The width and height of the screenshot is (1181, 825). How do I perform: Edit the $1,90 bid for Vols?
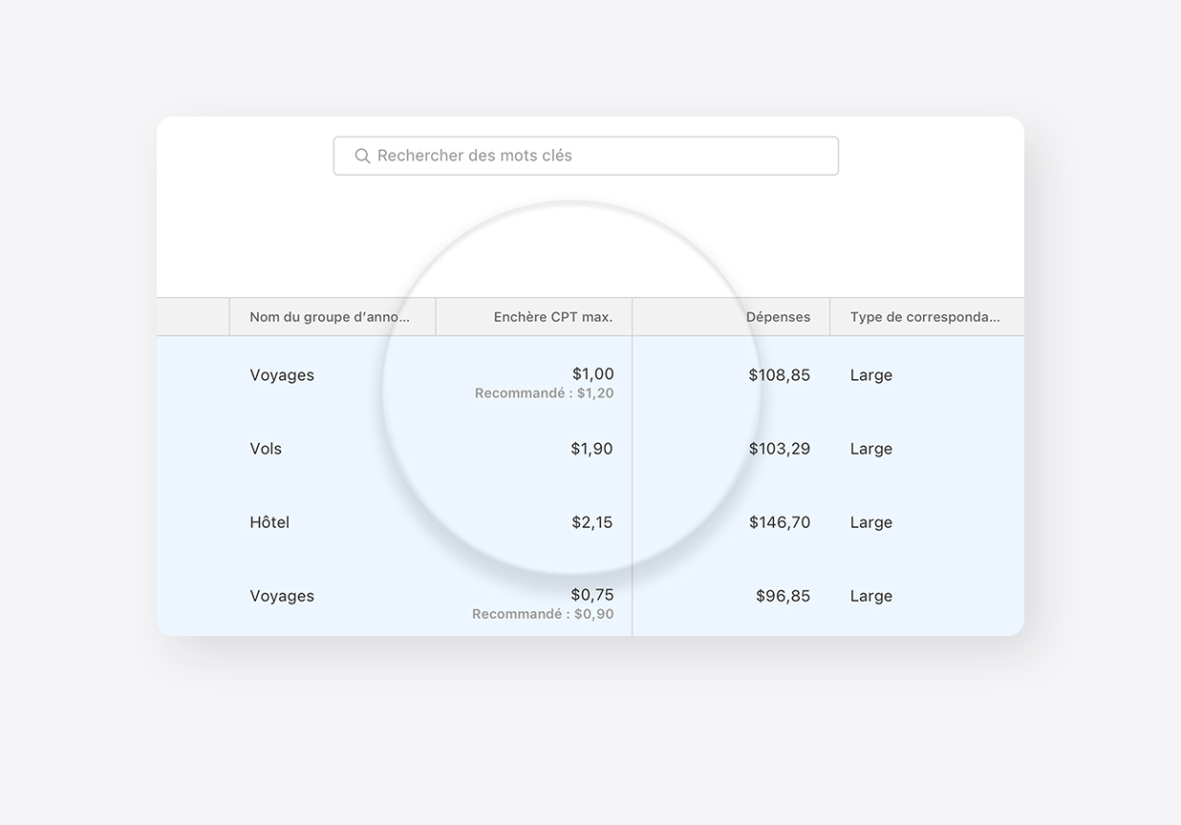591,449
